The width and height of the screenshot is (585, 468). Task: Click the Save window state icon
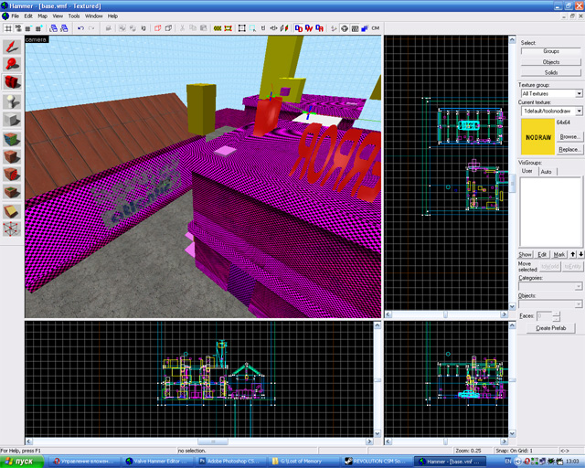64,28
